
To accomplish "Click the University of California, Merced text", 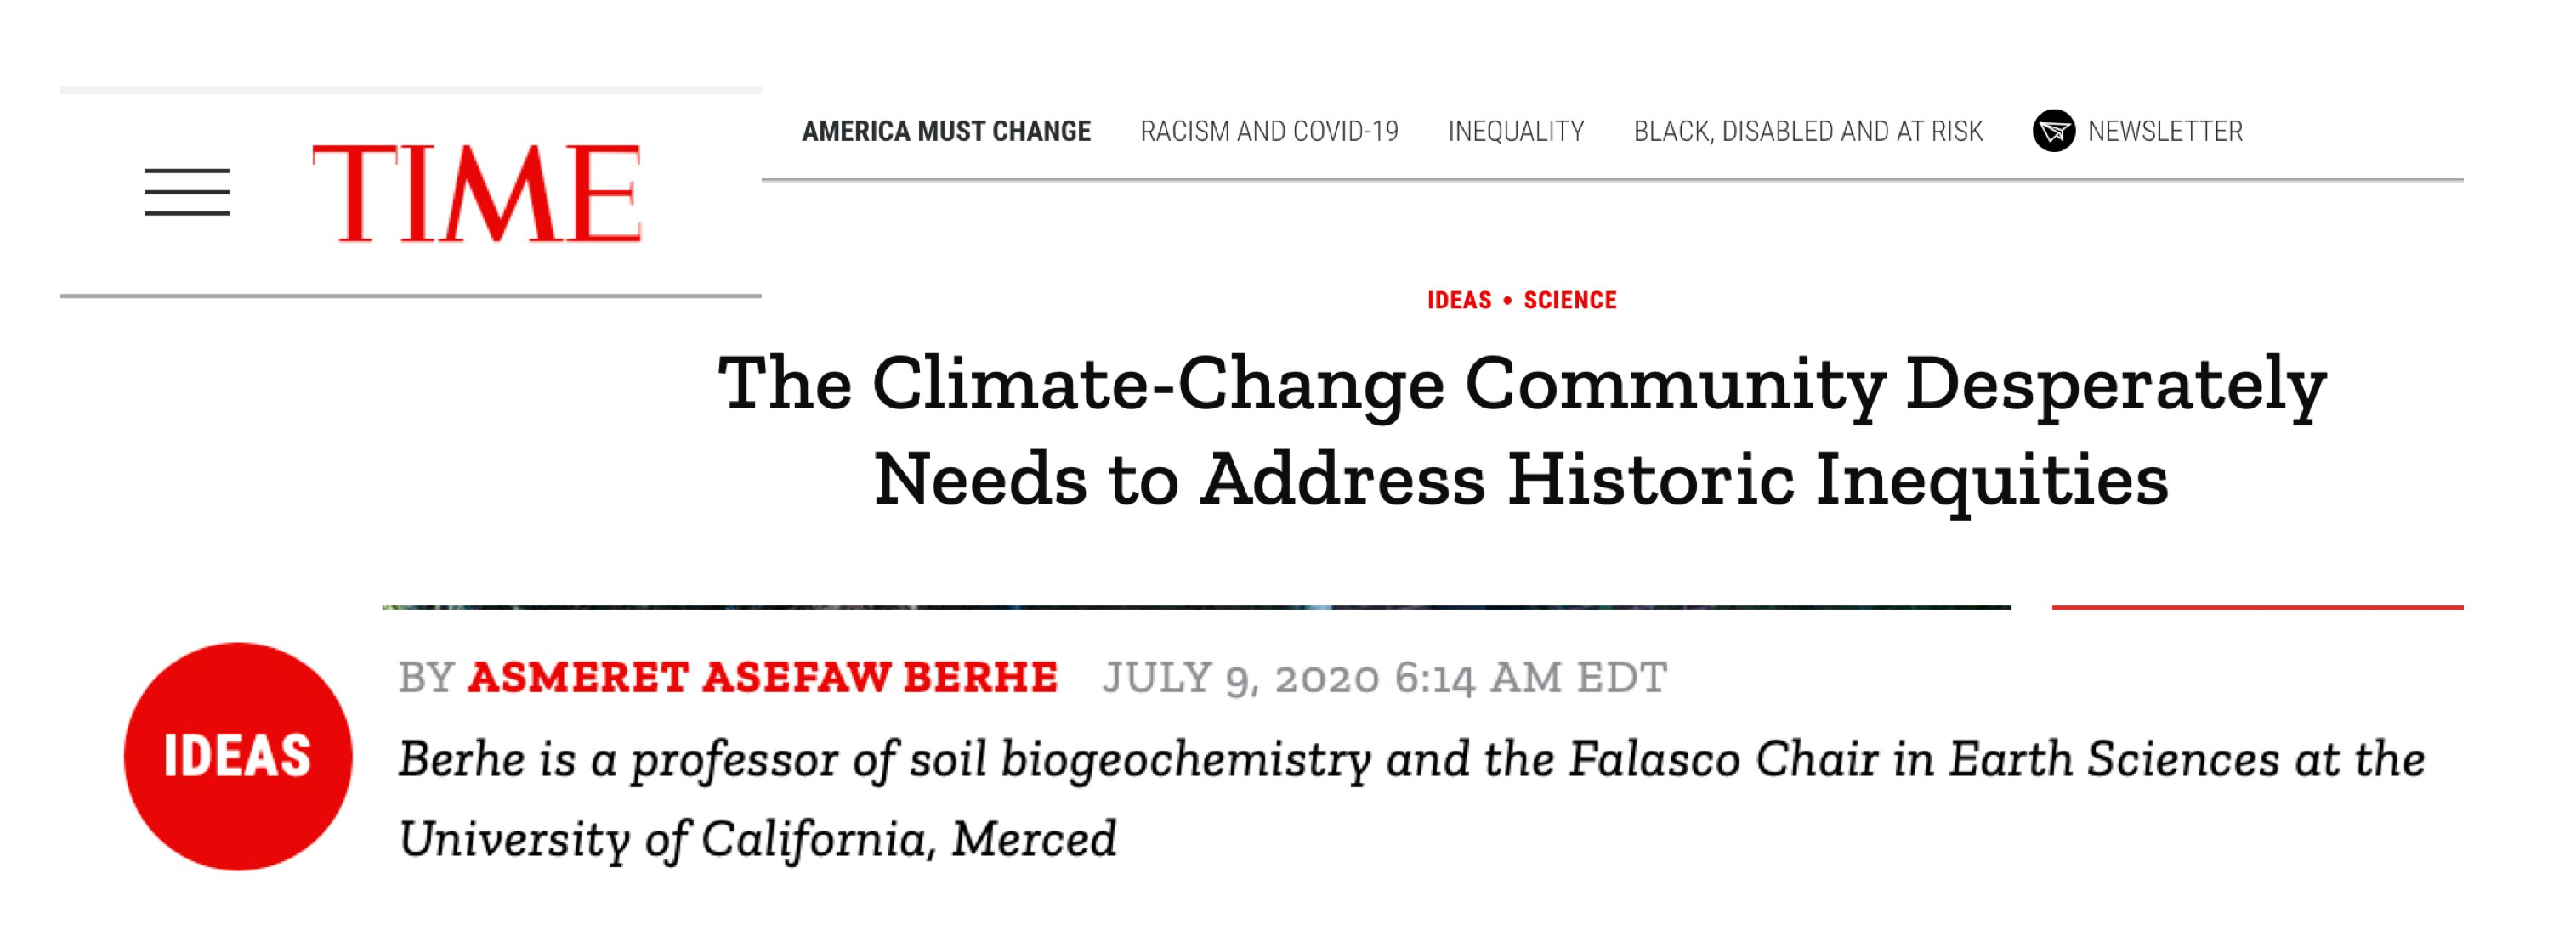I will [x=757, y=839].
